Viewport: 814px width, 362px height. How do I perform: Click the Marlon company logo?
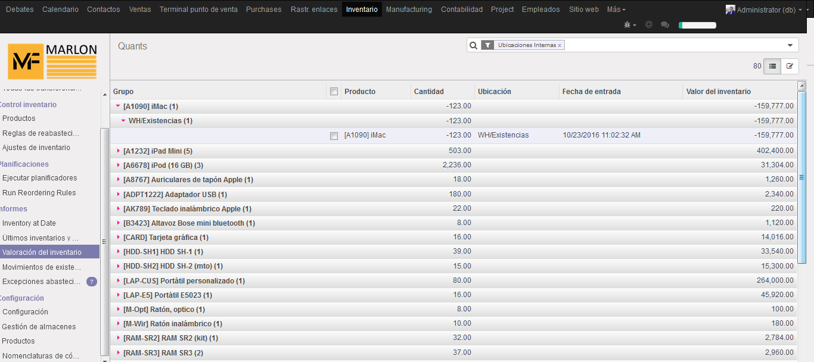(x=52, y=61)
